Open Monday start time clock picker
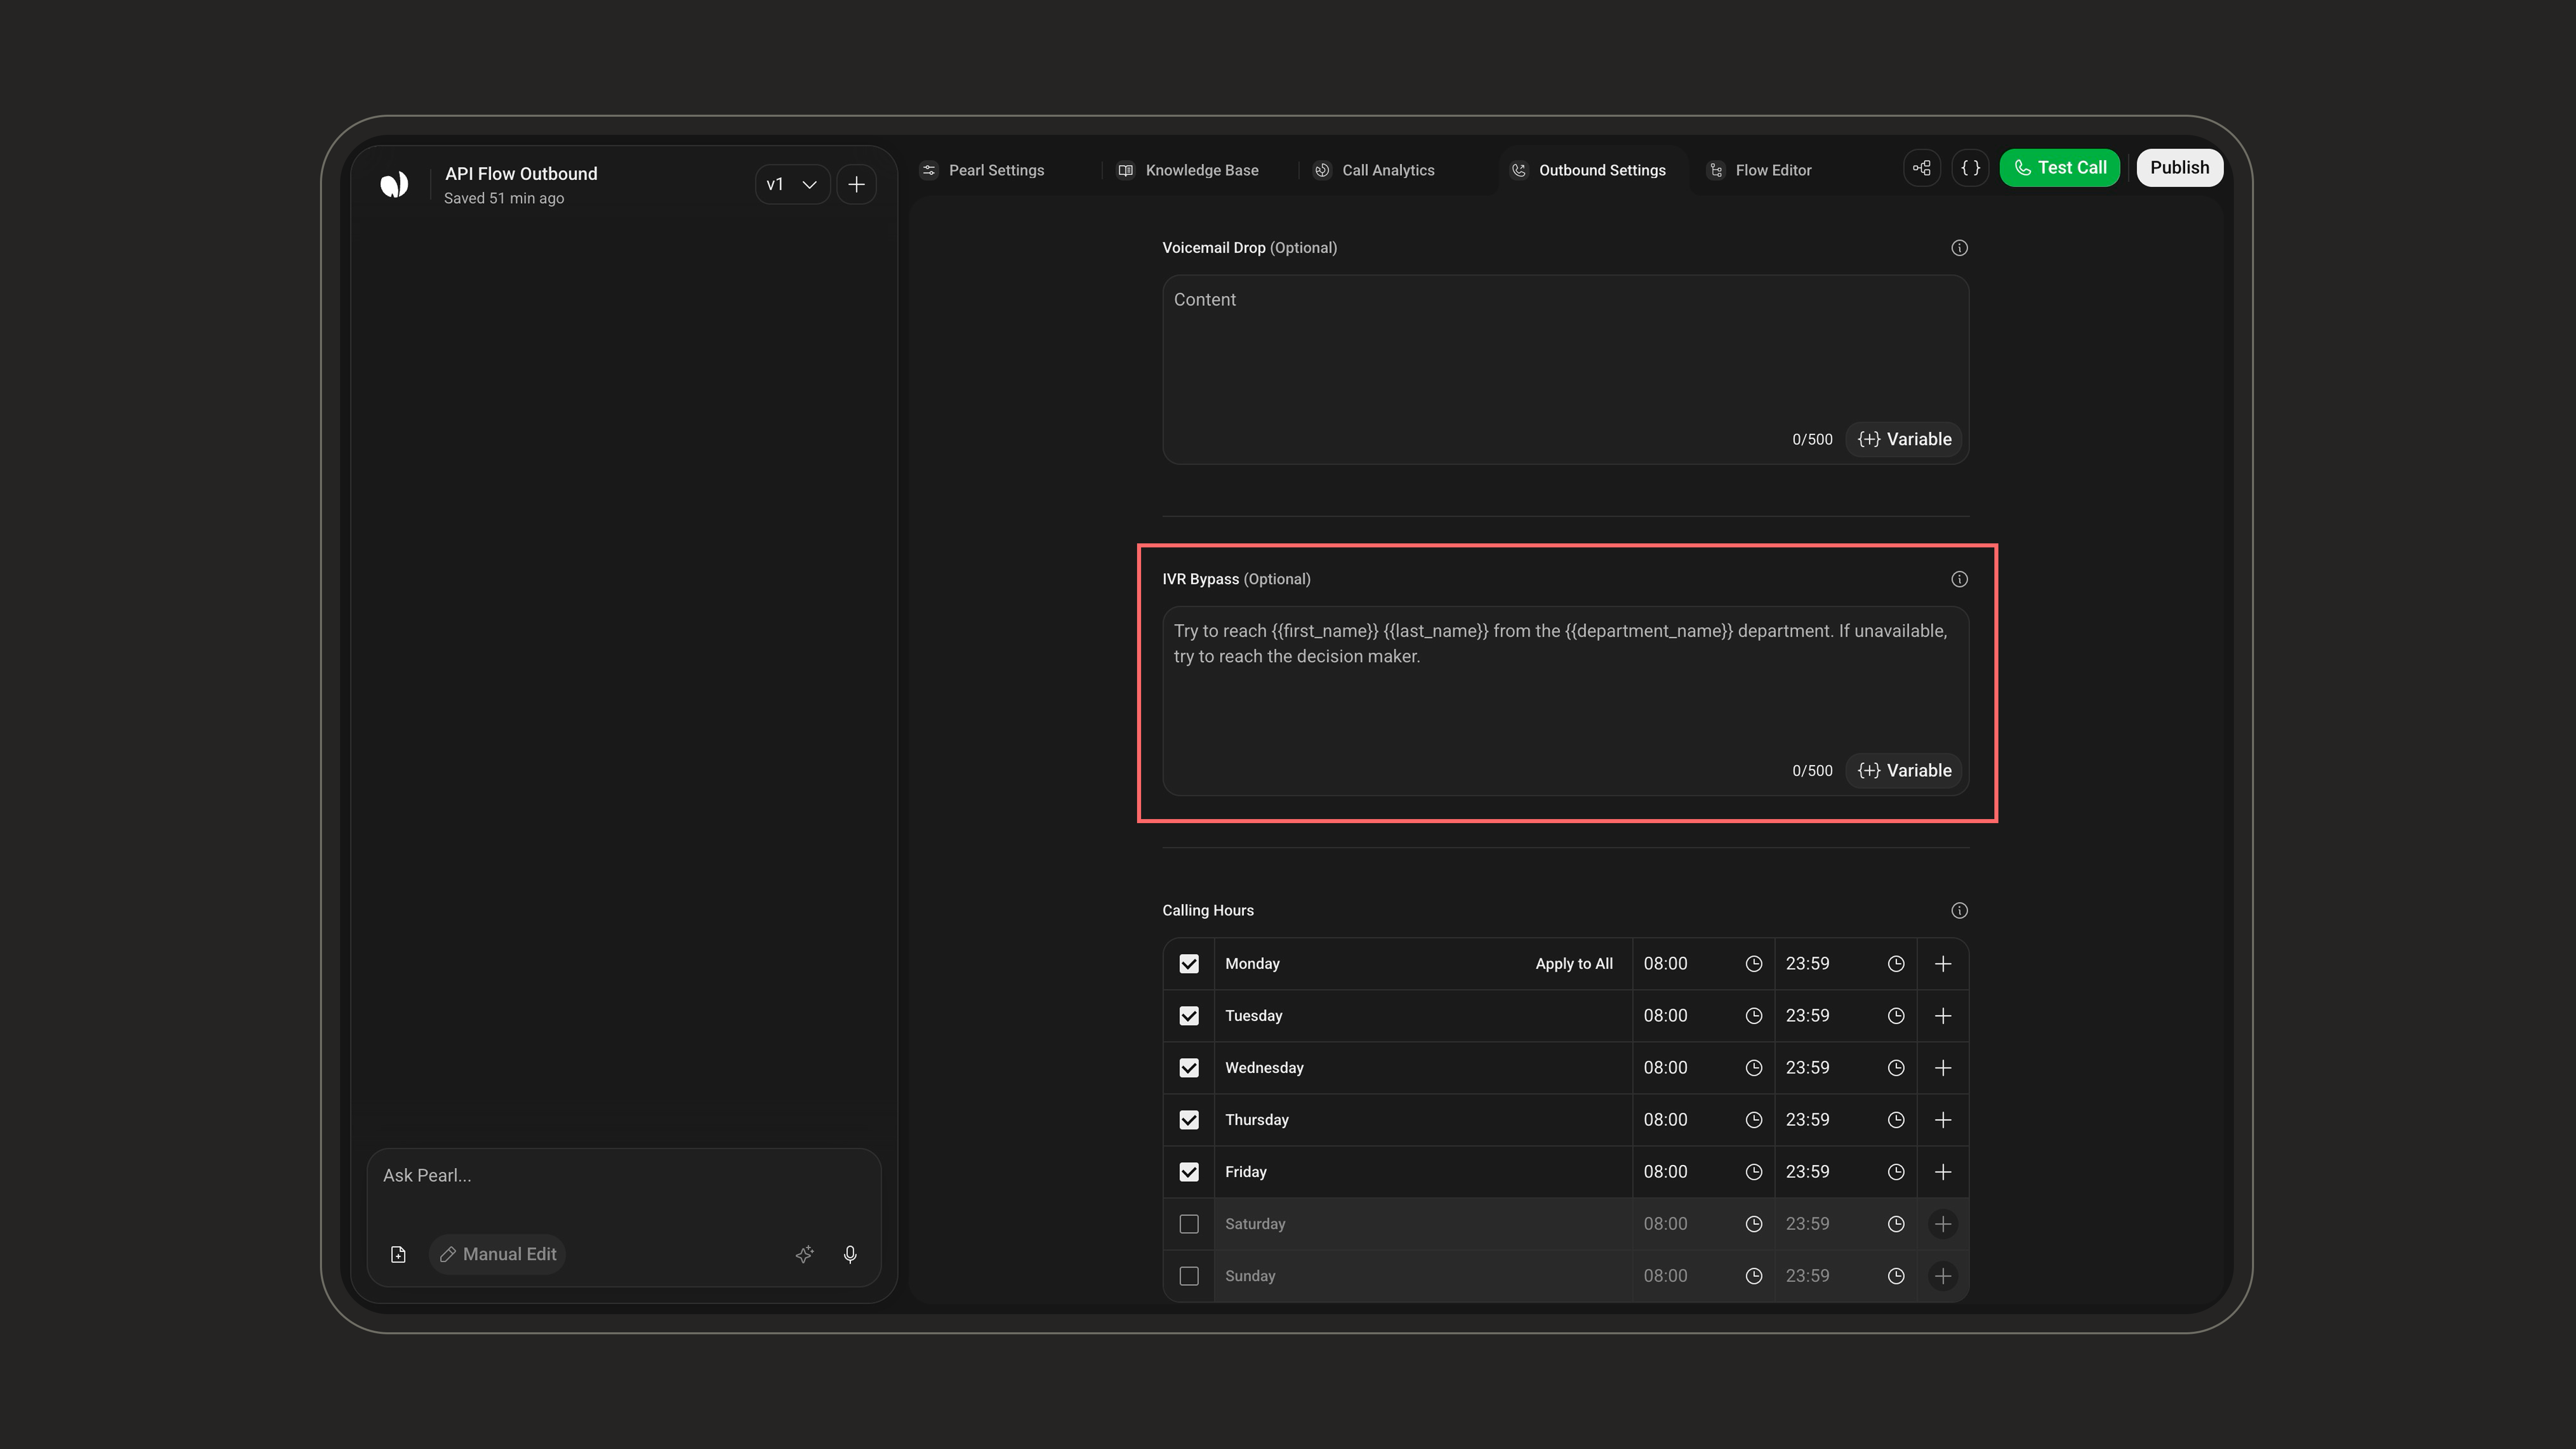2576x1449 pixels. [1753, 964]
